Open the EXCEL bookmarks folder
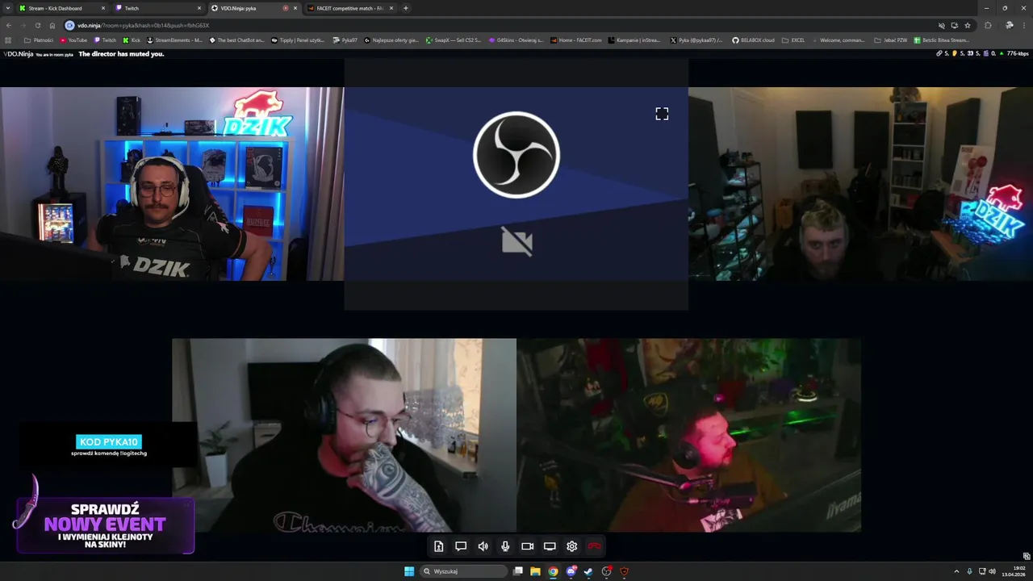 click(x=793, y=40)
